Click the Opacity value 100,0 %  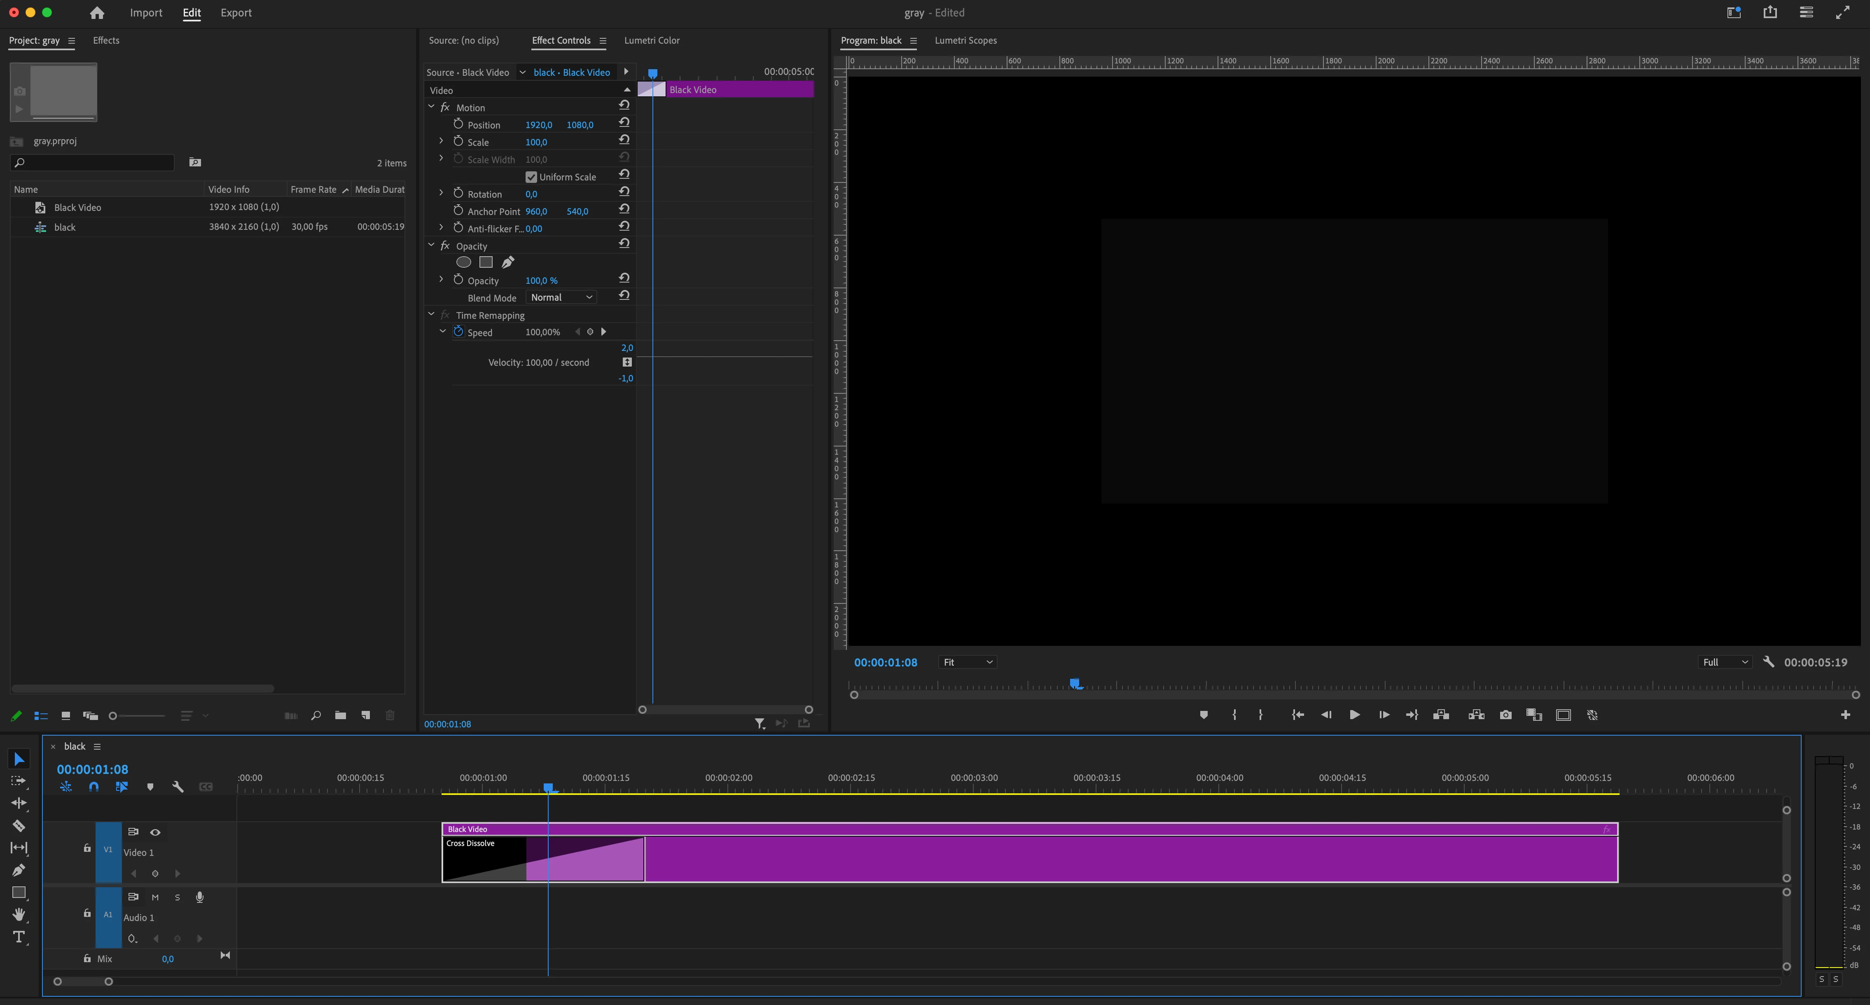[x=541, y=280]
